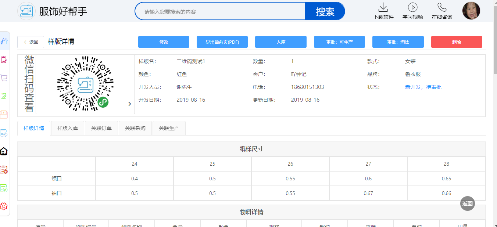Click the 样版详情 page heading
This screenshot has height=227, width=497.
tap(61, 42)
